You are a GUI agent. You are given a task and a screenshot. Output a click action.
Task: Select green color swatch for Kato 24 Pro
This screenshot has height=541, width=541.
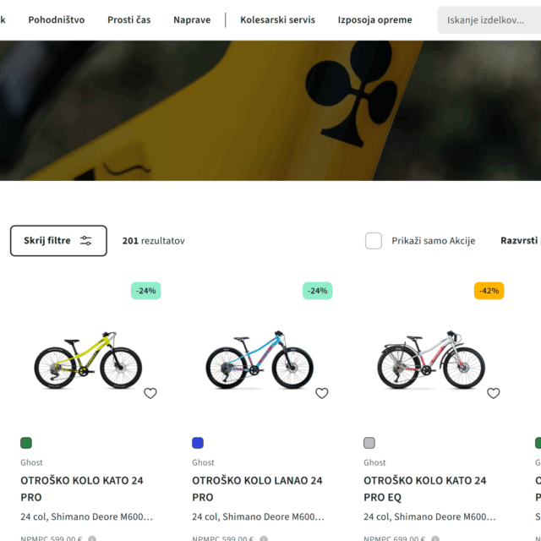point(26,443)
